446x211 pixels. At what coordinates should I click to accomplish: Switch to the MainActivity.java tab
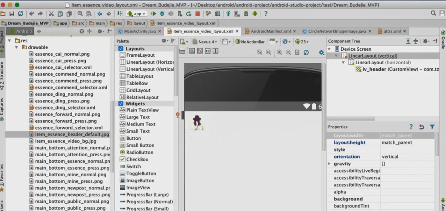click(x=139, y=31)
